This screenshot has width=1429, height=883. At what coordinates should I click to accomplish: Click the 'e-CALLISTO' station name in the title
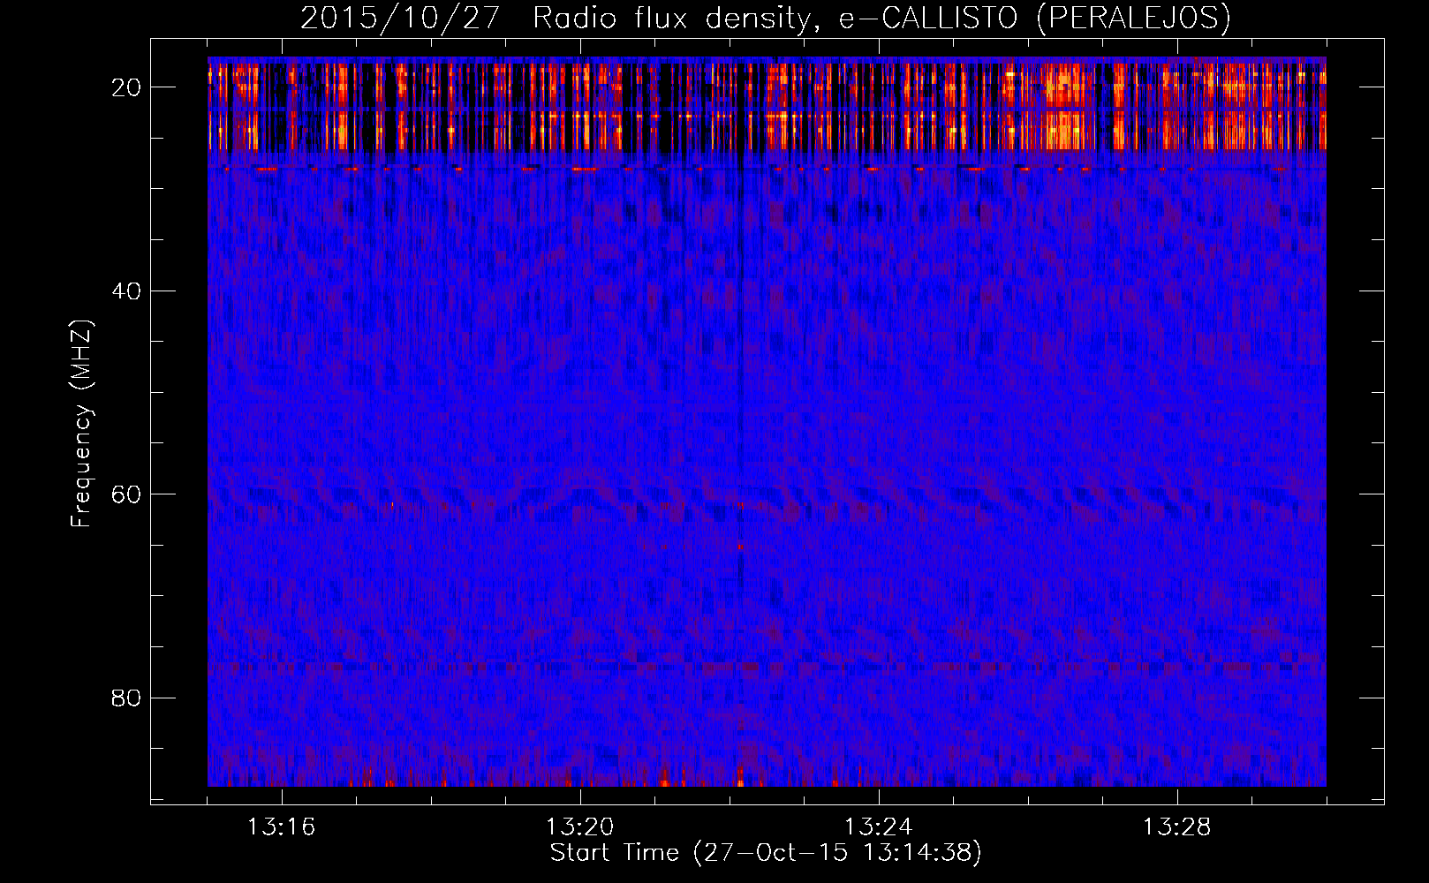[927, 19]
